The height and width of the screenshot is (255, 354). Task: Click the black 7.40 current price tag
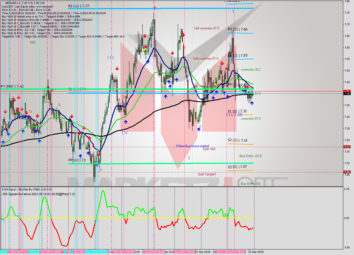point(347,94)
